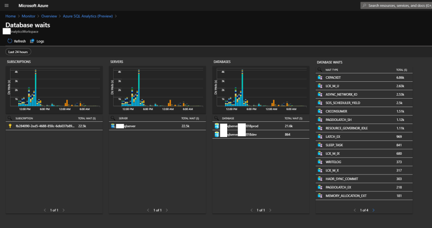Viewport: 432px width, 228px height.
Task: Open the hamburger portal menu
Action: [6, 5]
